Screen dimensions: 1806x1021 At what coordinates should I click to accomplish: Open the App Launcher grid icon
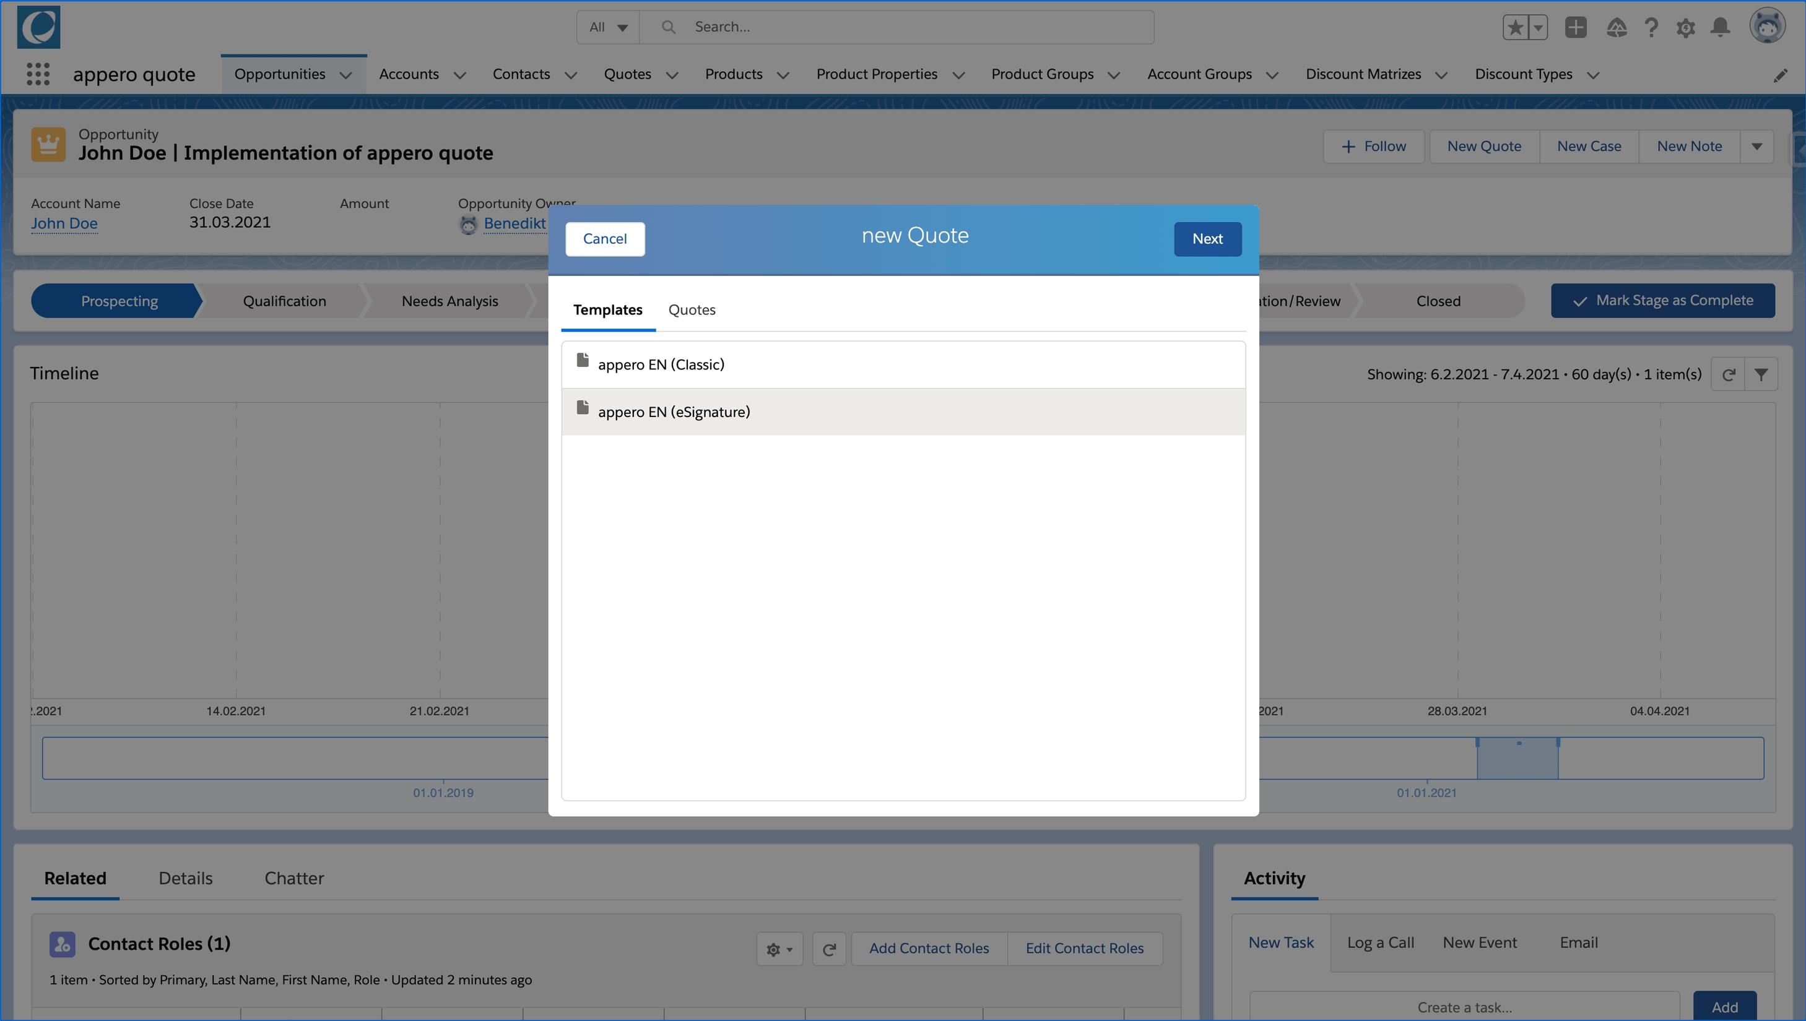(38, 74)
